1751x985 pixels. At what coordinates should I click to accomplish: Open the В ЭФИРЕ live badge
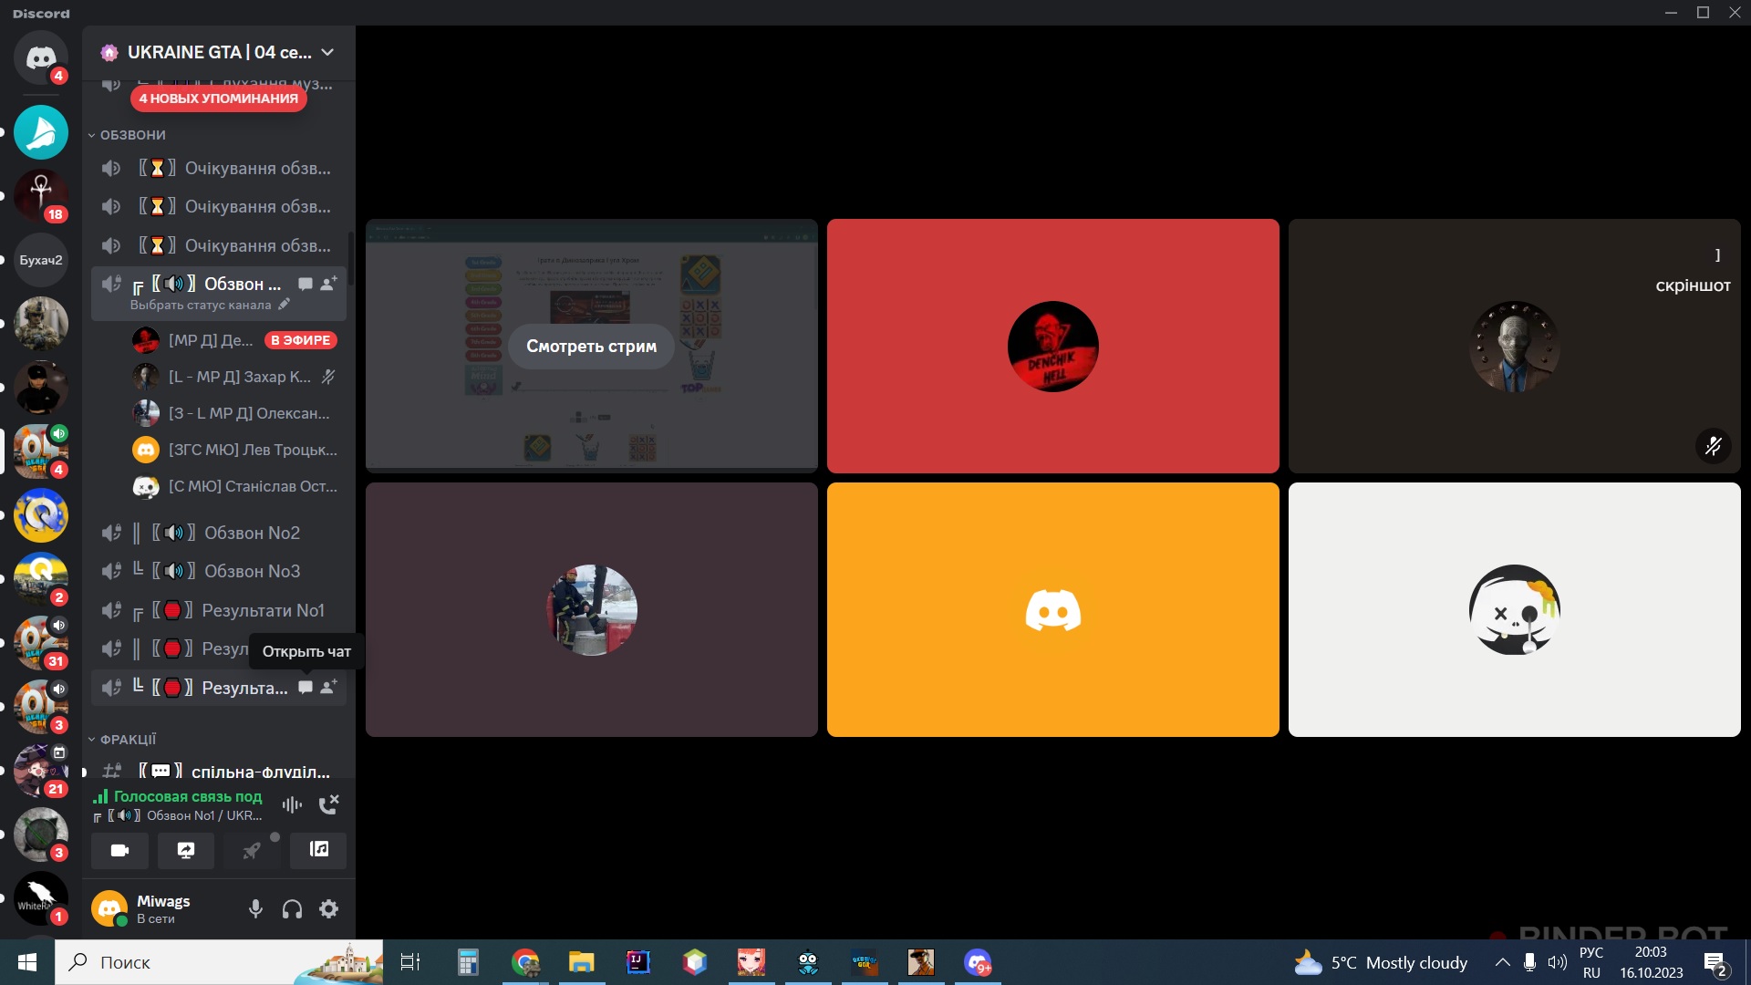301,340
